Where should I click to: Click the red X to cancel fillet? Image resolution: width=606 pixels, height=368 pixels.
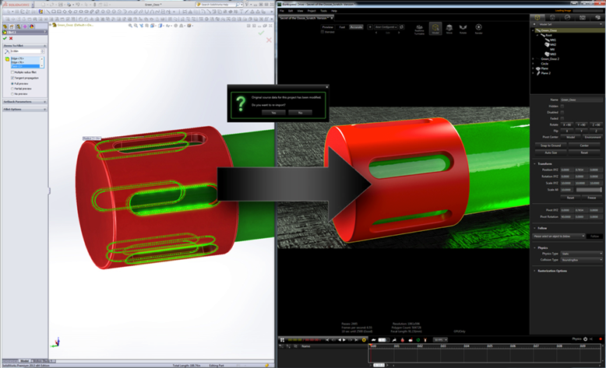click(10, 37)
